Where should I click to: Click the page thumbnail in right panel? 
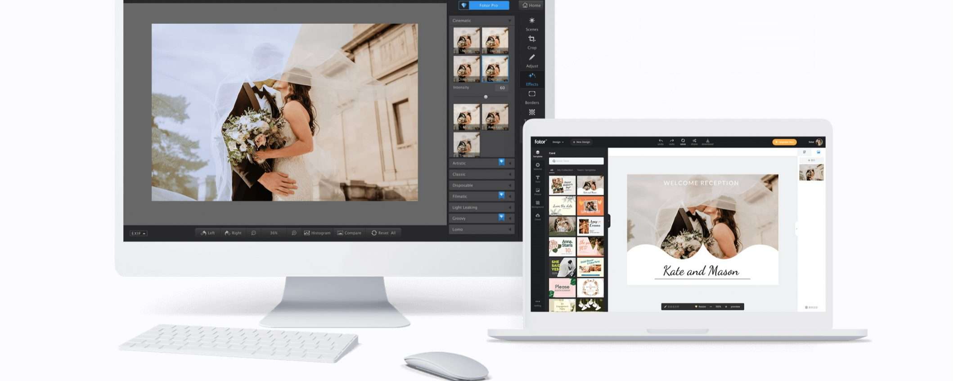point(811,173)
